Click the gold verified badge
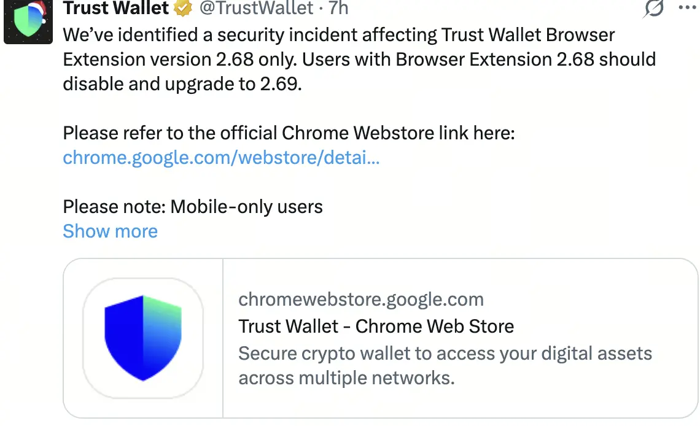Screen dimensions: 700x426 point(183,8)
